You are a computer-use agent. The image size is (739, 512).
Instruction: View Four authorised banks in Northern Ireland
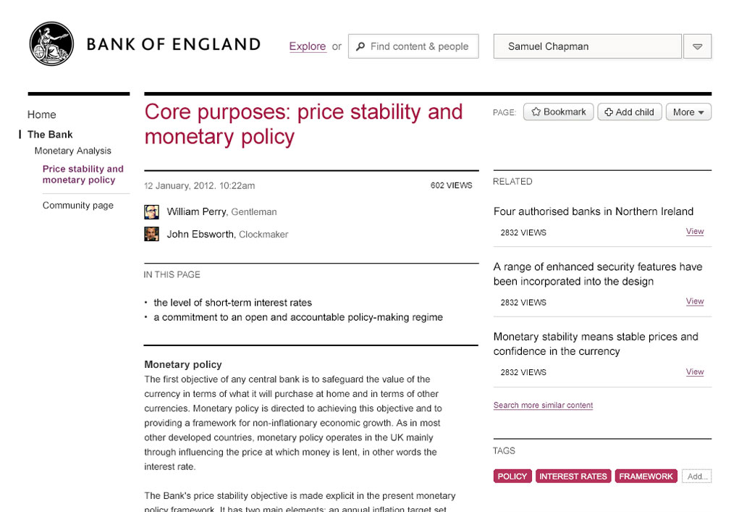695,232
